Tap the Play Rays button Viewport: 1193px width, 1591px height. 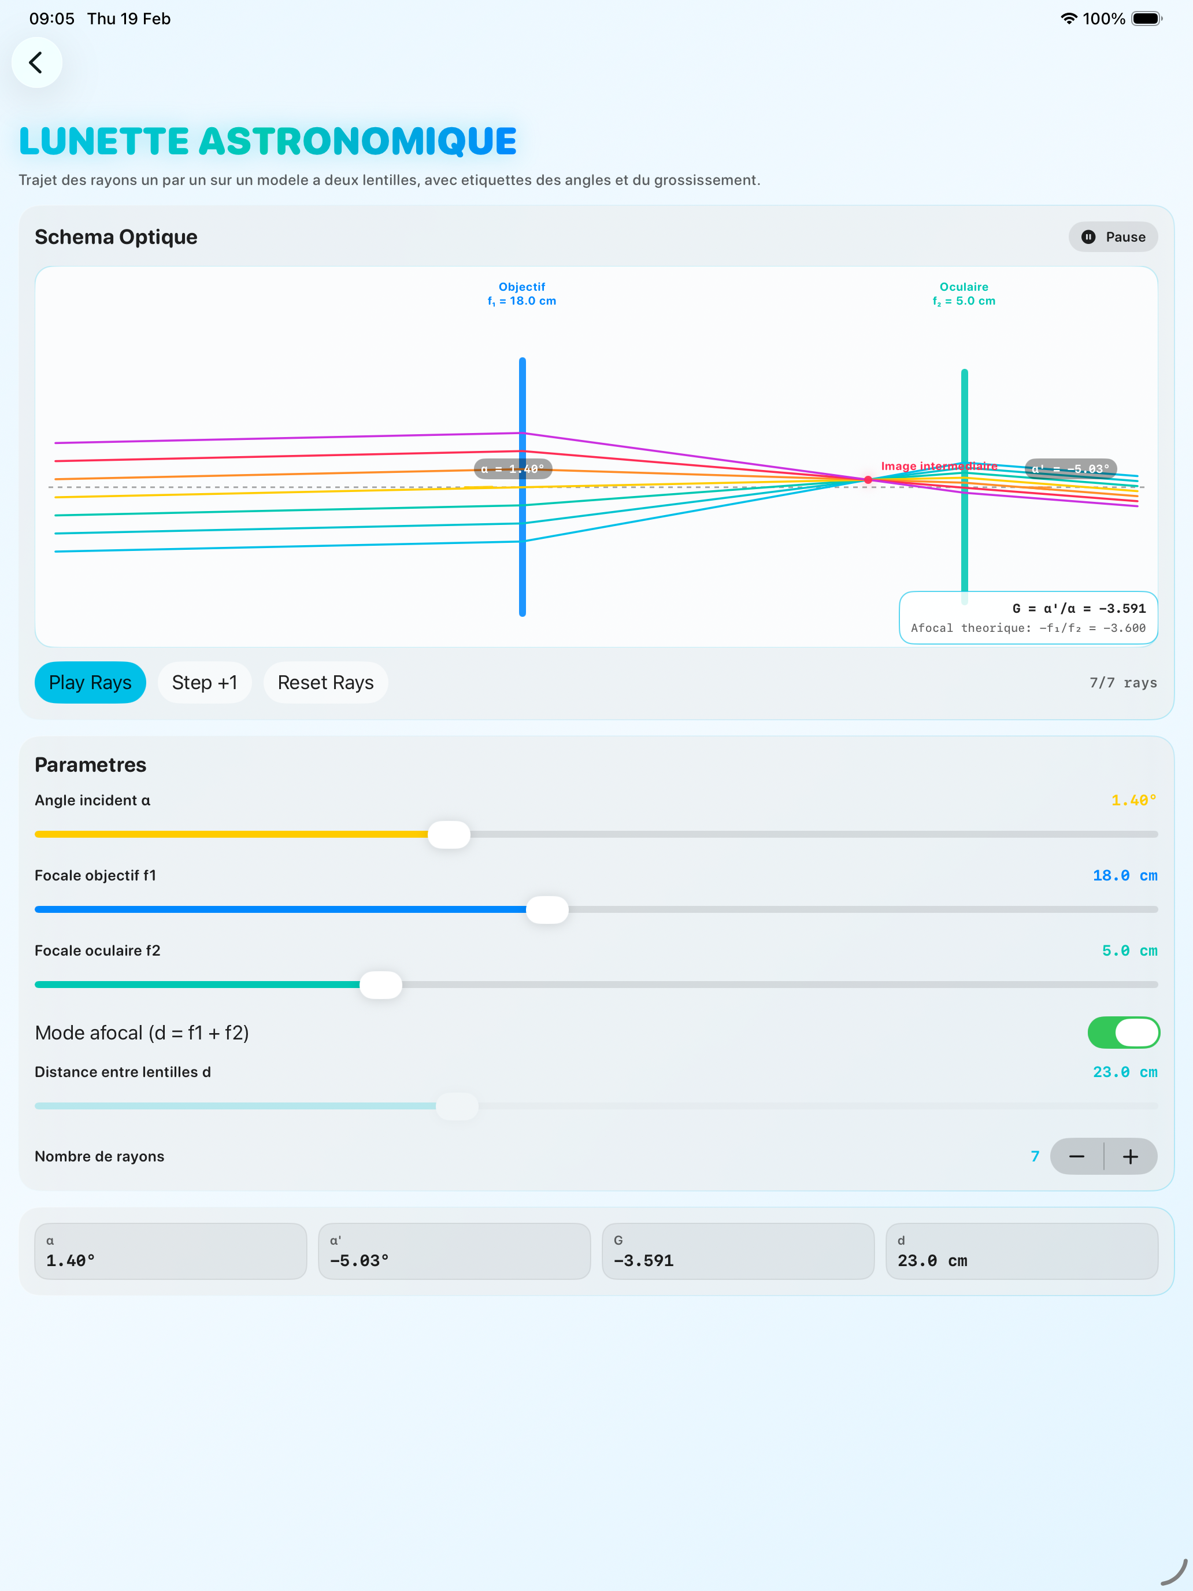coord(90,683)
